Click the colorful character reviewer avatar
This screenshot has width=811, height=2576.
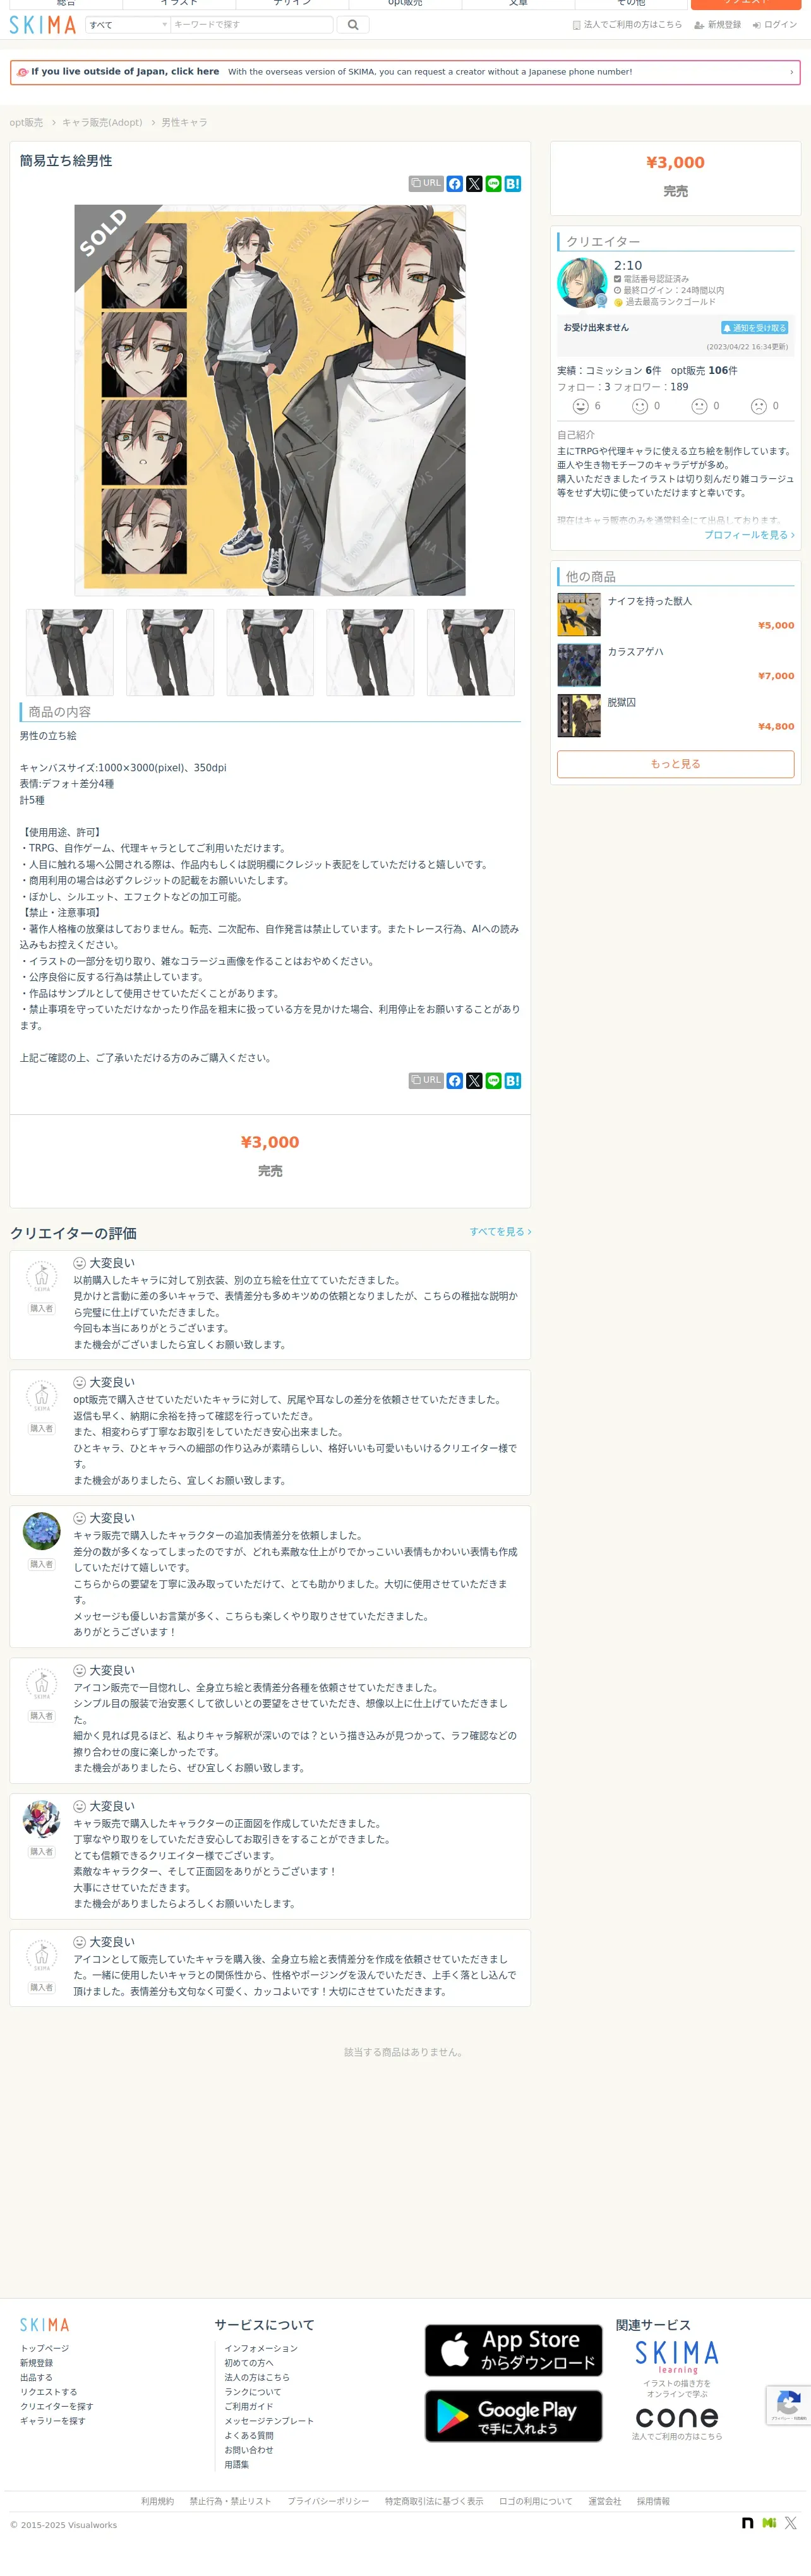click(41, 1819)
